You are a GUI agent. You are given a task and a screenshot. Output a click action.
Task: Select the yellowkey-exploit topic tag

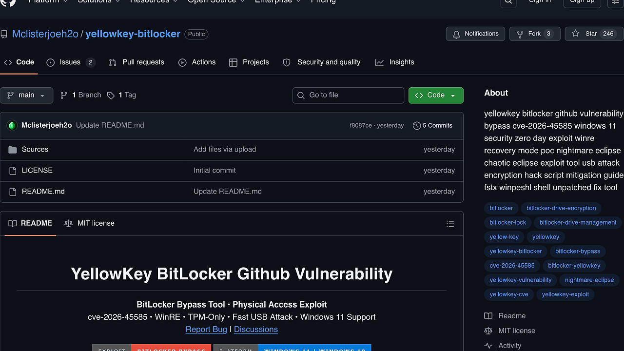(x=565, y=294)
